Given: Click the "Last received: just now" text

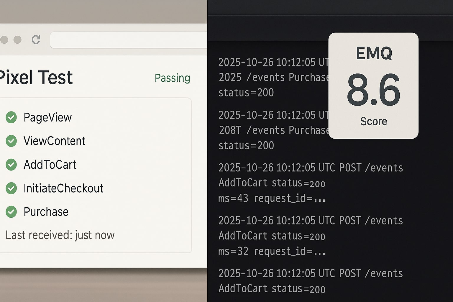Looking at the screenshot, I should click(60, 235).
